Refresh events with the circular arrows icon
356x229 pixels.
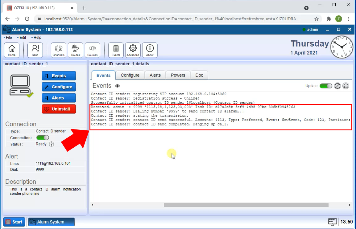pos(346,86)
